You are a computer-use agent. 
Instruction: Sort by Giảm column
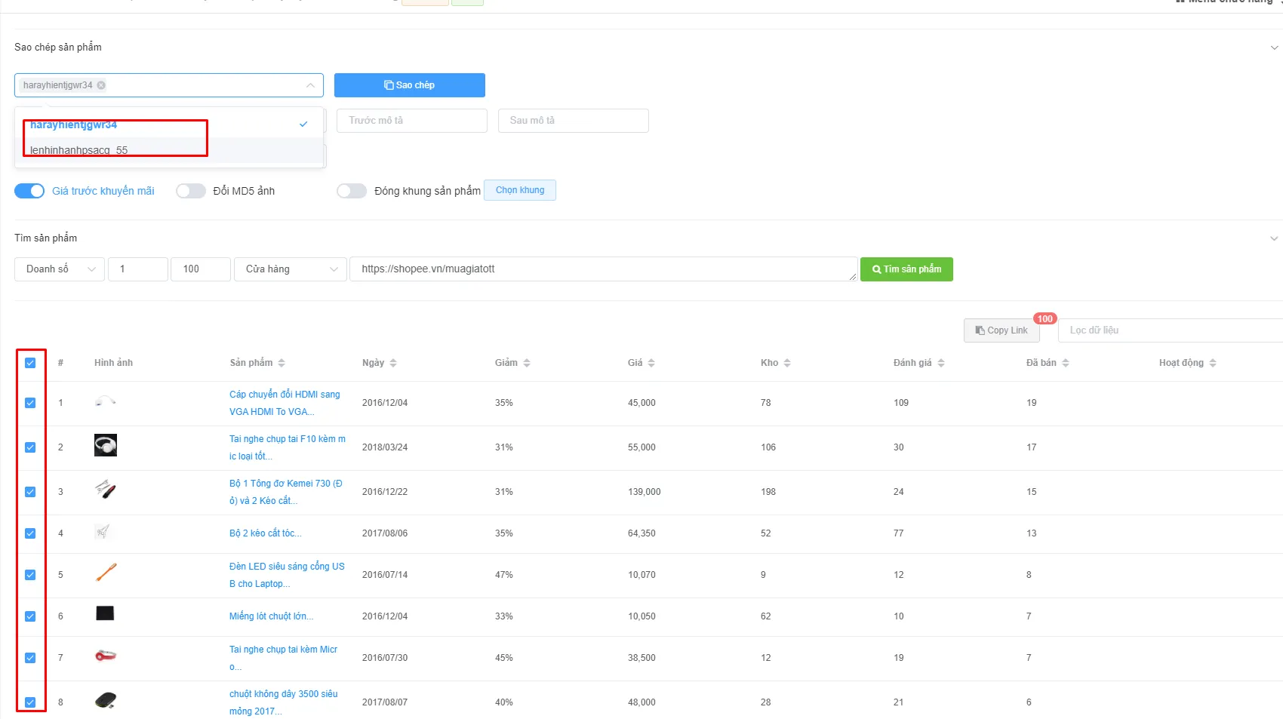coord(527,363)
